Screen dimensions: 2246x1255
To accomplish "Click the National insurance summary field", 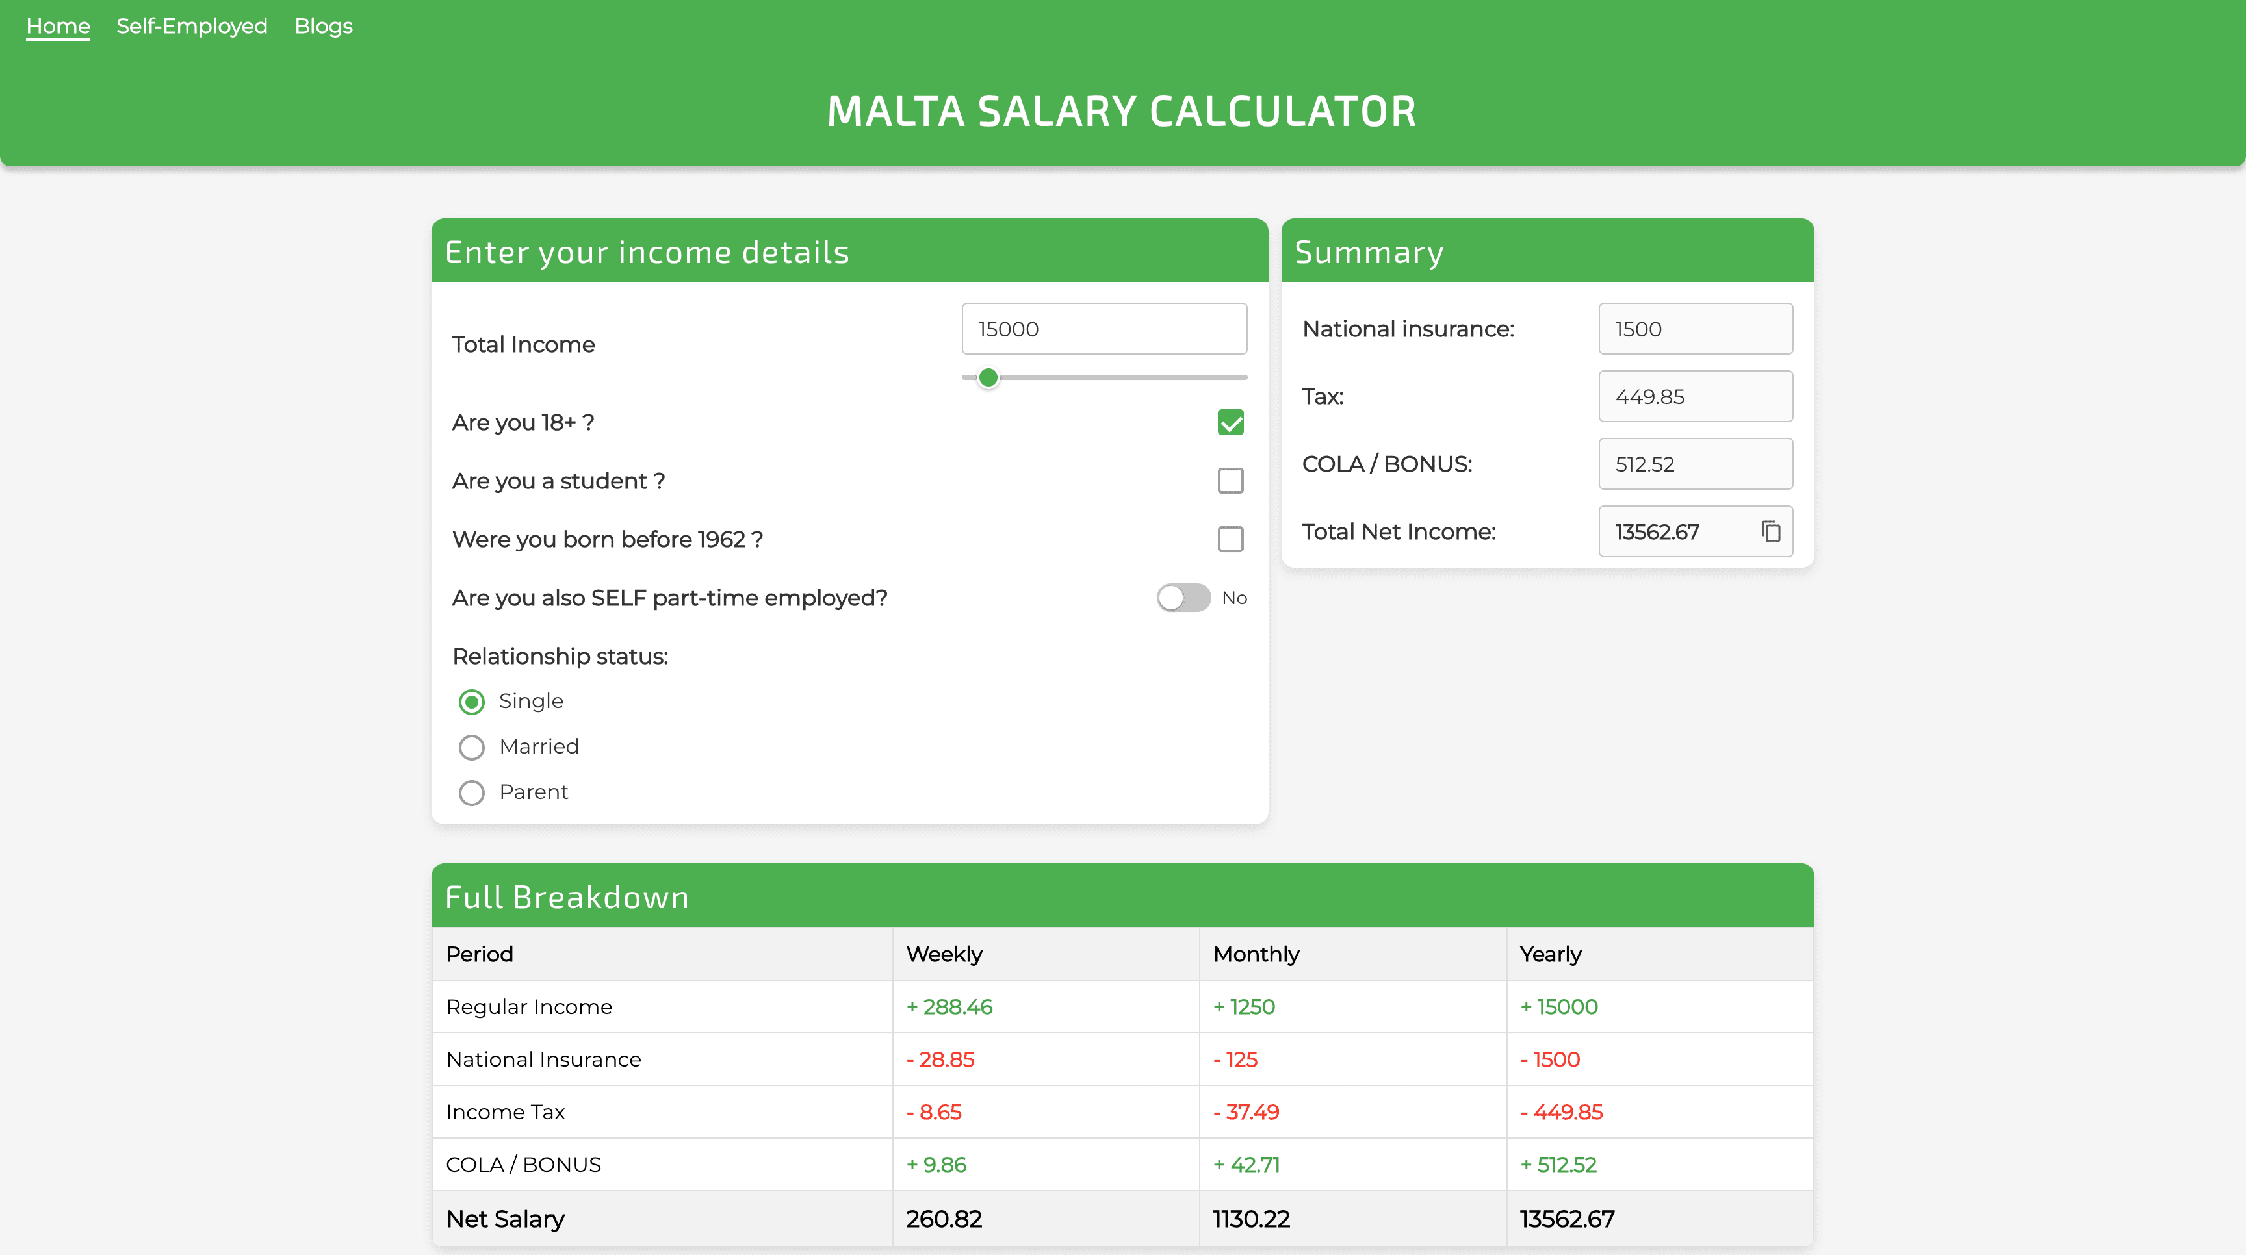I will tap(1694, 329).
